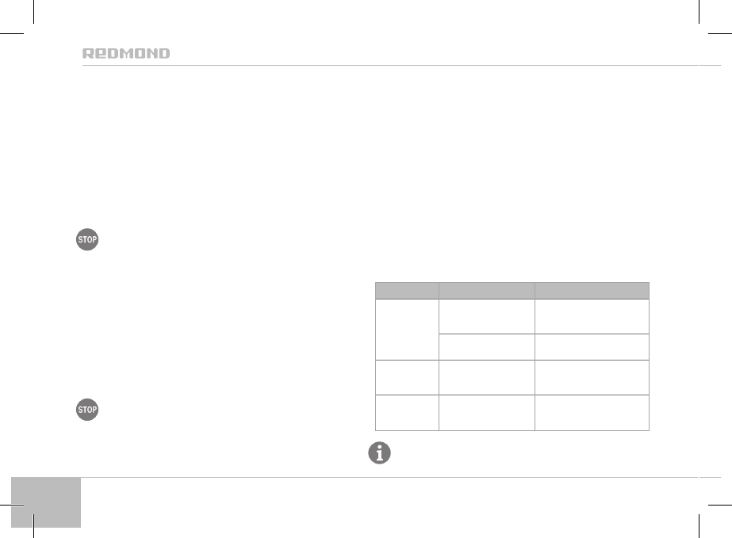The width and height of the screenshot is (732, 538).
Task: Click the upper STOP warning icon
Action: (87, 241)
